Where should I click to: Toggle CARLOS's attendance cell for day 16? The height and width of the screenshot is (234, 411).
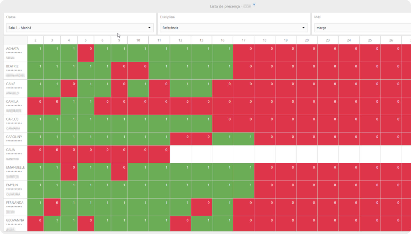[222, 123]
